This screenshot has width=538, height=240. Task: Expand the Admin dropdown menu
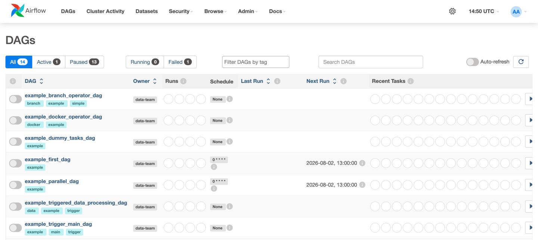click(248, 11)
